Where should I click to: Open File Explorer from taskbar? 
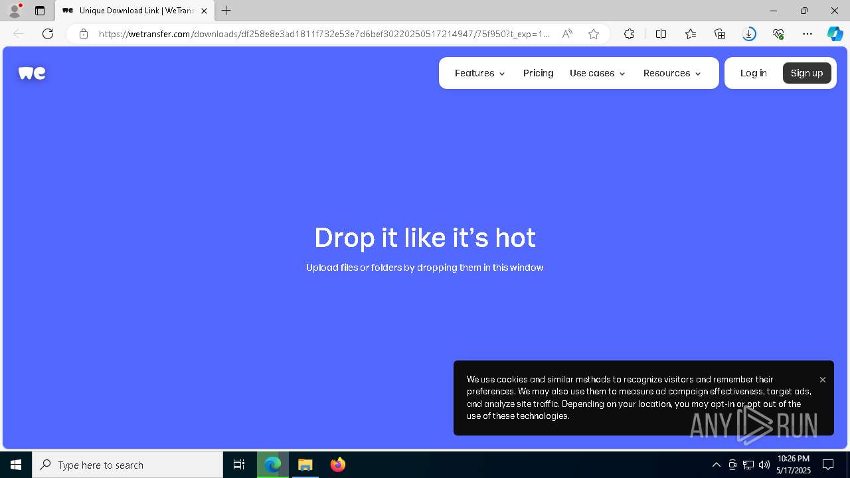(305, 465)
